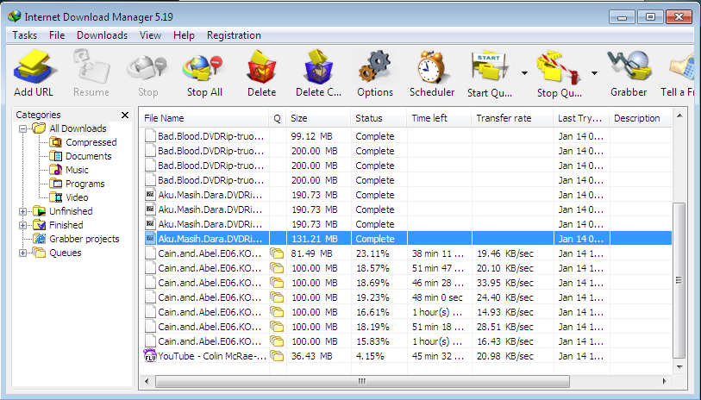Click the horizontal scrollbar right arrow
Screen dimensions: 701x400
pos(664,381)
